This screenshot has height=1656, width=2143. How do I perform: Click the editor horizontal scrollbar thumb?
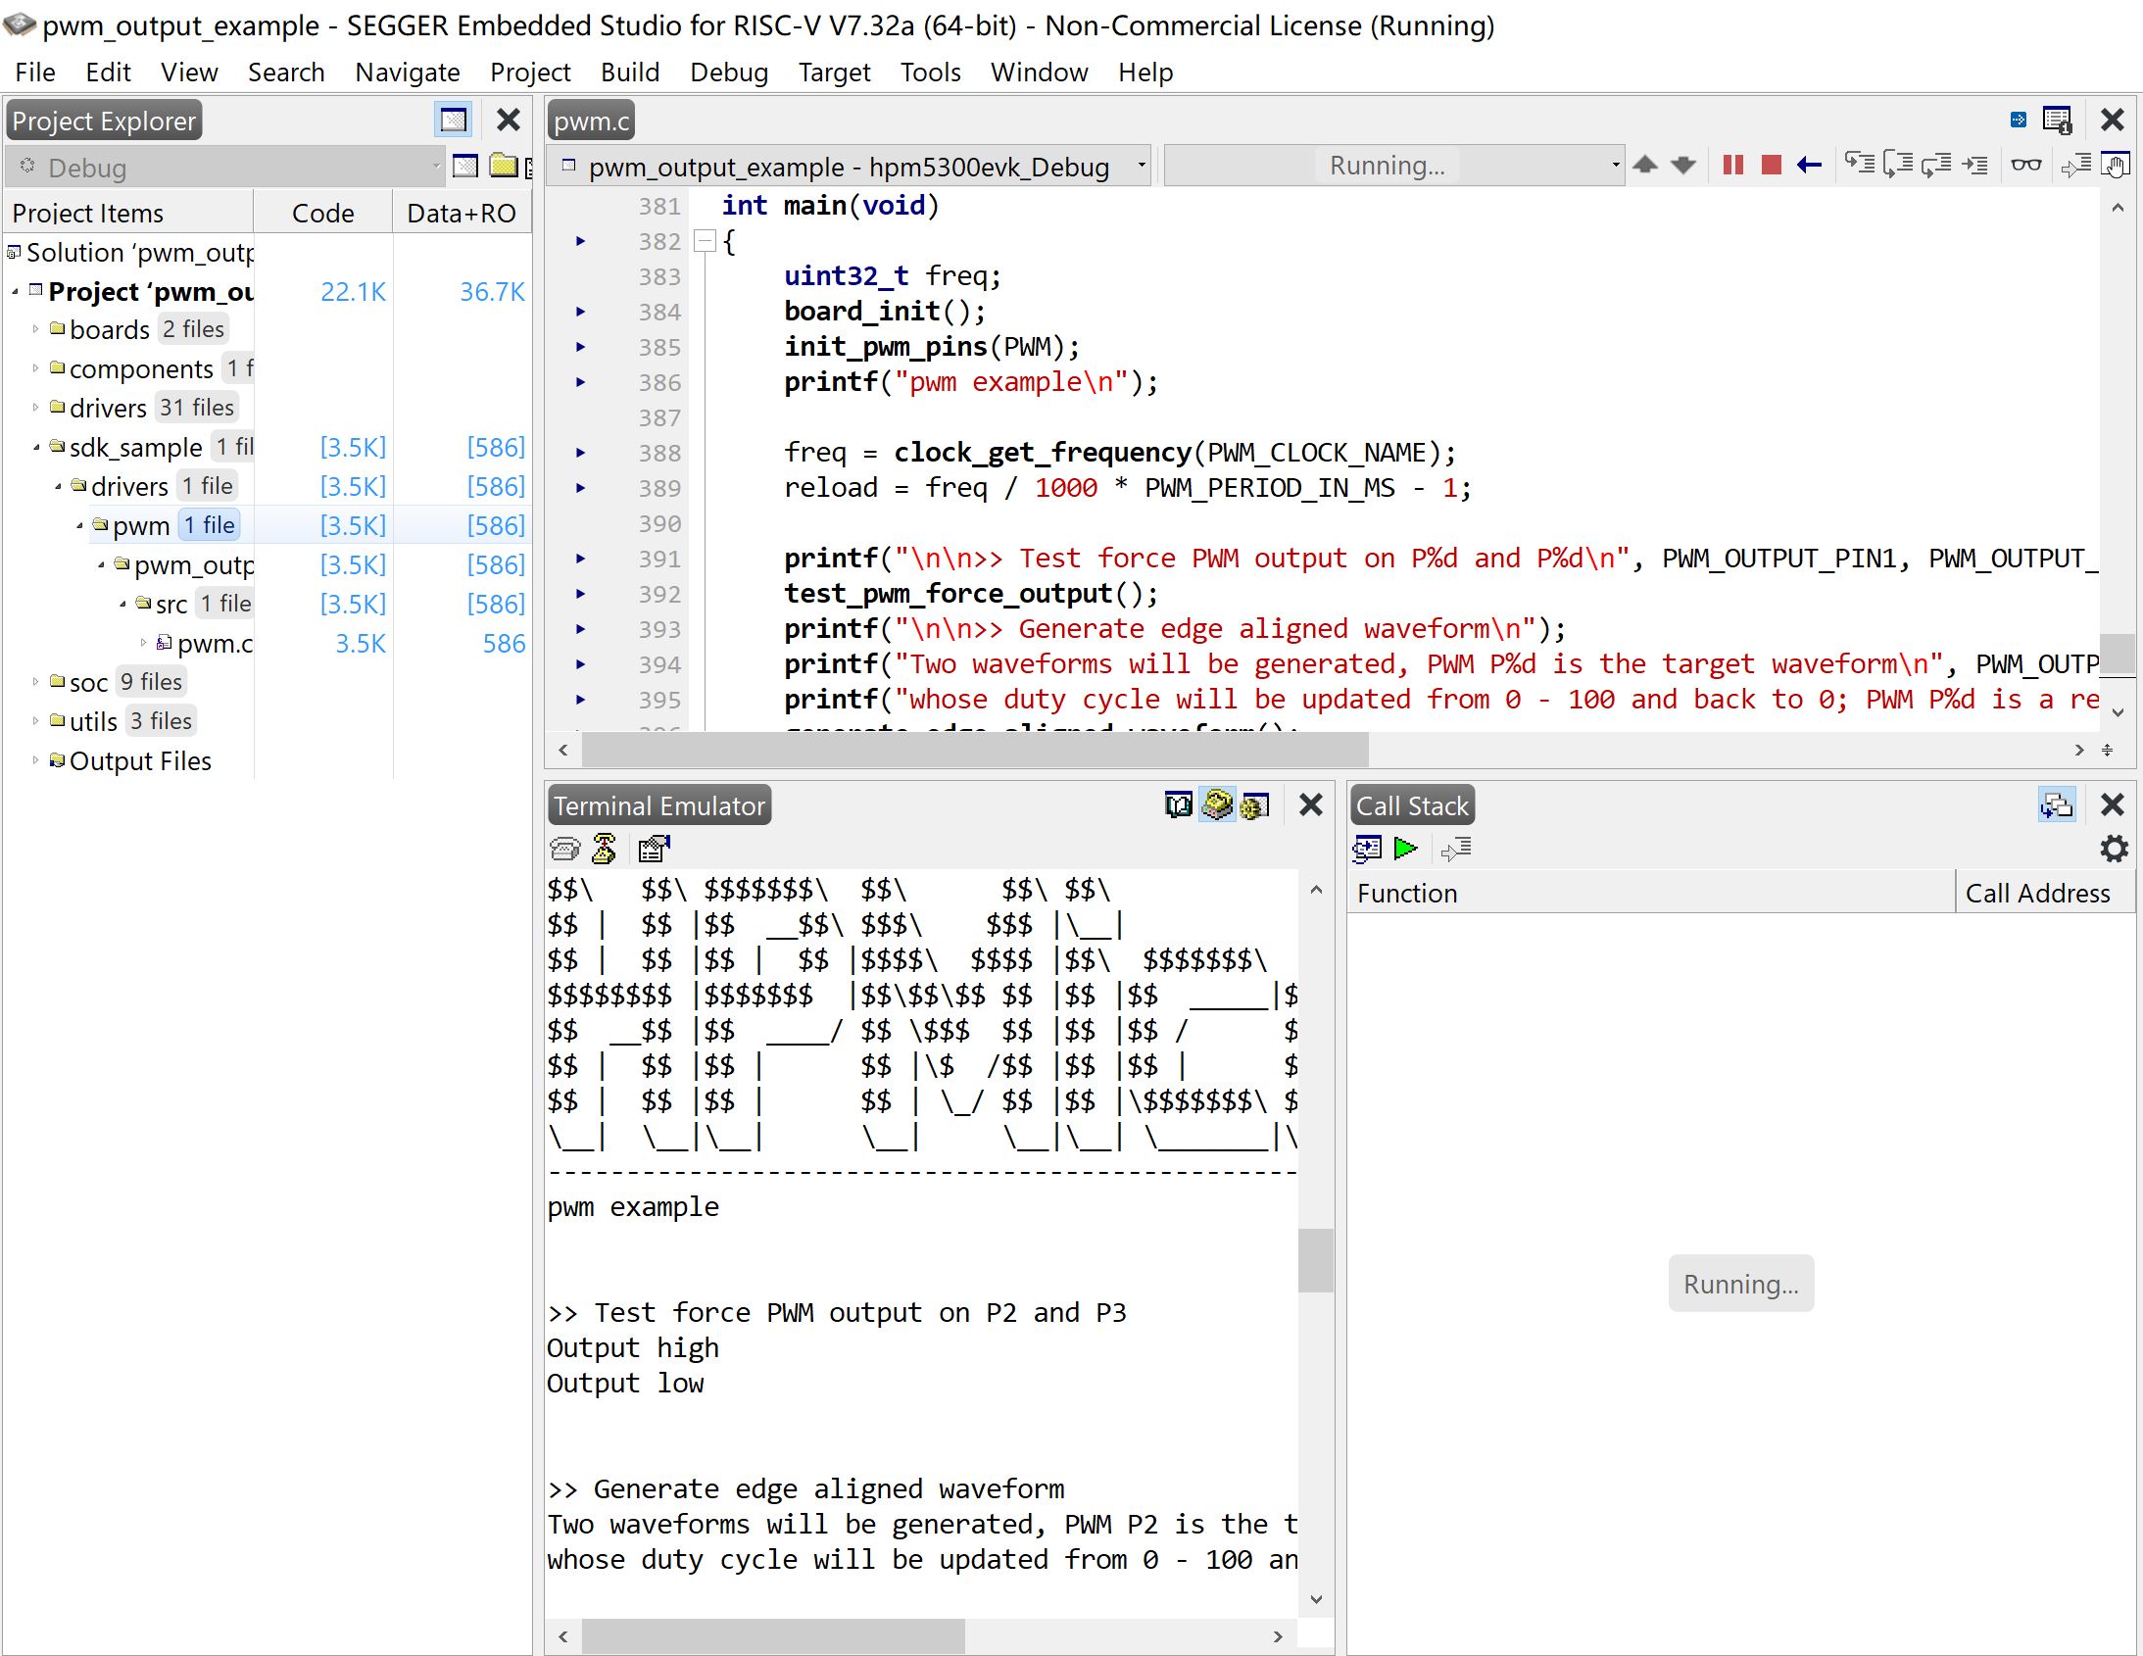coord(975,750)
